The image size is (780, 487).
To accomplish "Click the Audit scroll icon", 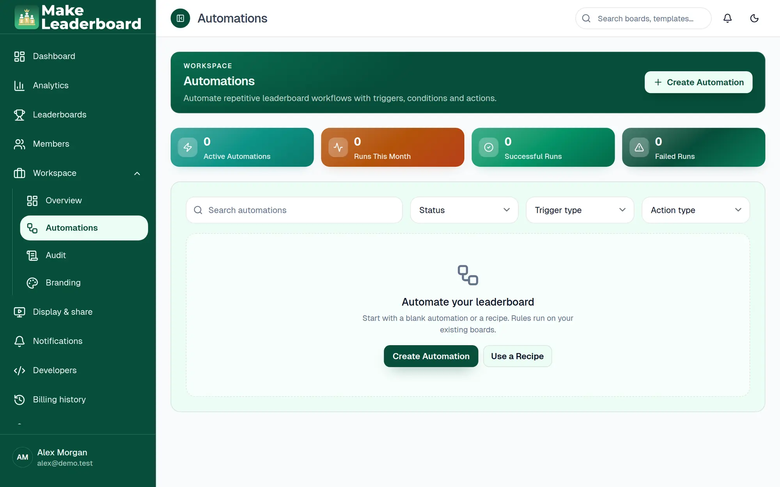I will point(32,256).
